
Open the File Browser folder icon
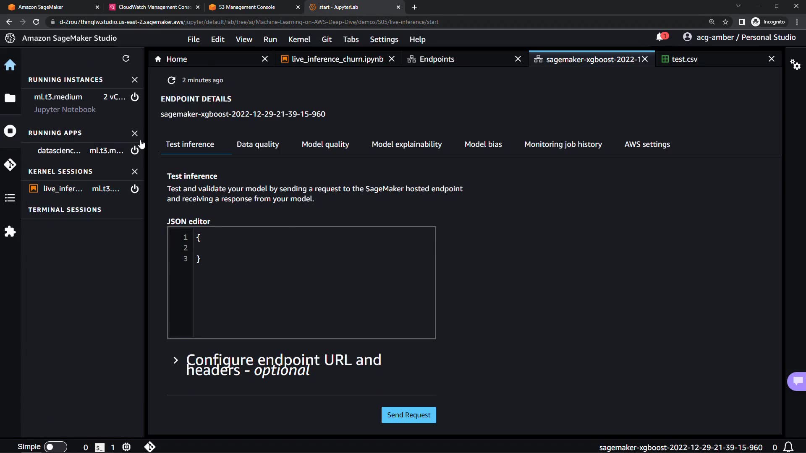tap(10, 98)
